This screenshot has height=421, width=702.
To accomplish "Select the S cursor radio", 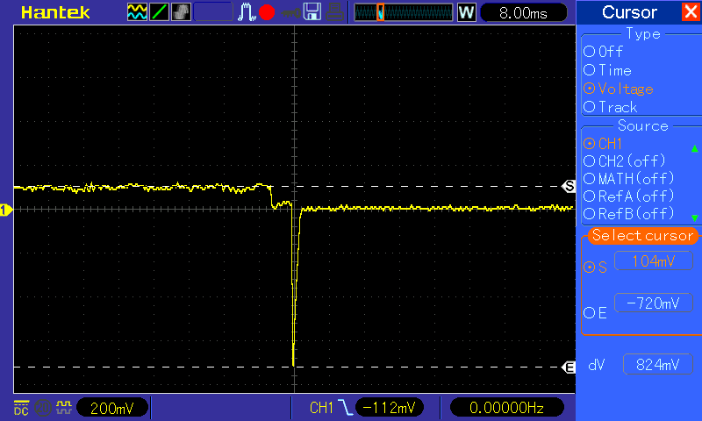I will (x=595, y=268).
